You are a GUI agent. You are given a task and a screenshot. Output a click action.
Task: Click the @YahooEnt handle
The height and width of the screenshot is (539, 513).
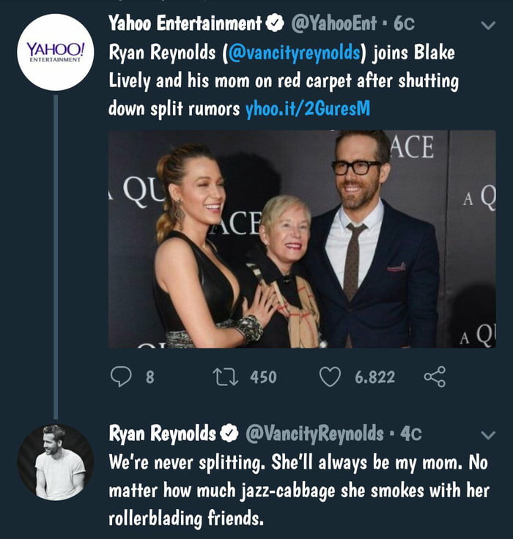(x=335, y=24)
